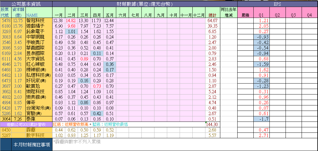318x151 pixels.
Task: Click the 中華網龍 name cell
Action: pos(39,37)
